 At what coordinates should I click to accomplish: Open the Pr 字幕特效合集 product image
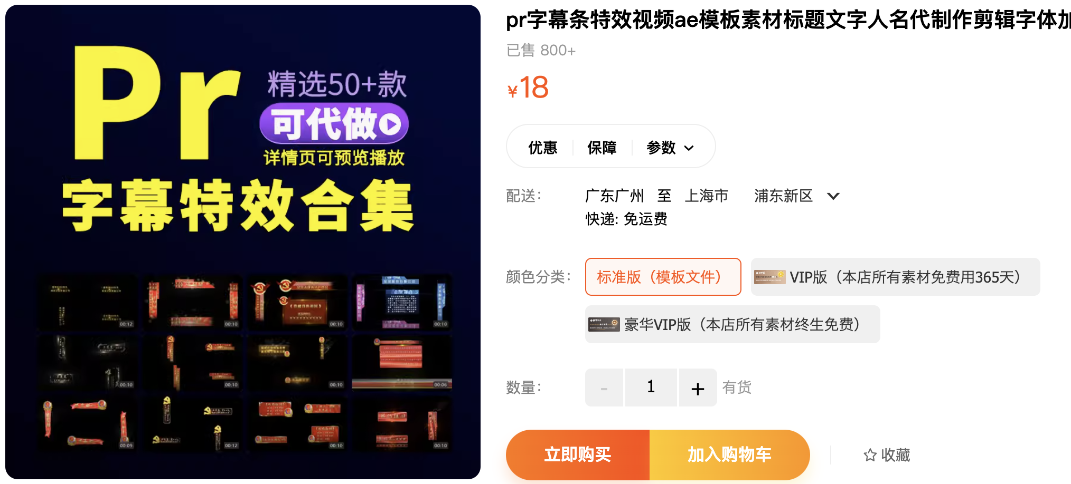point(243,242)
